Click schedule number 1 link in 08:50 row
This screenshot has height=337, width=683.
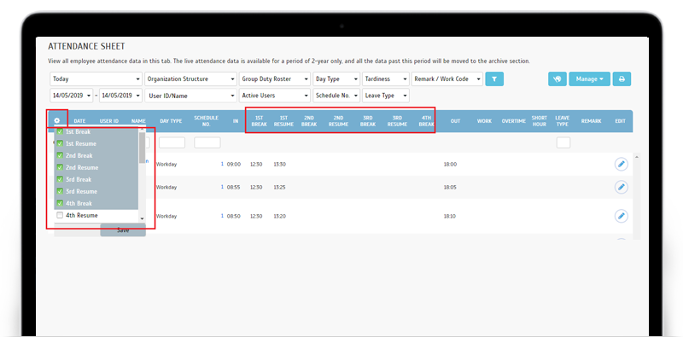[x=222, y=216]
